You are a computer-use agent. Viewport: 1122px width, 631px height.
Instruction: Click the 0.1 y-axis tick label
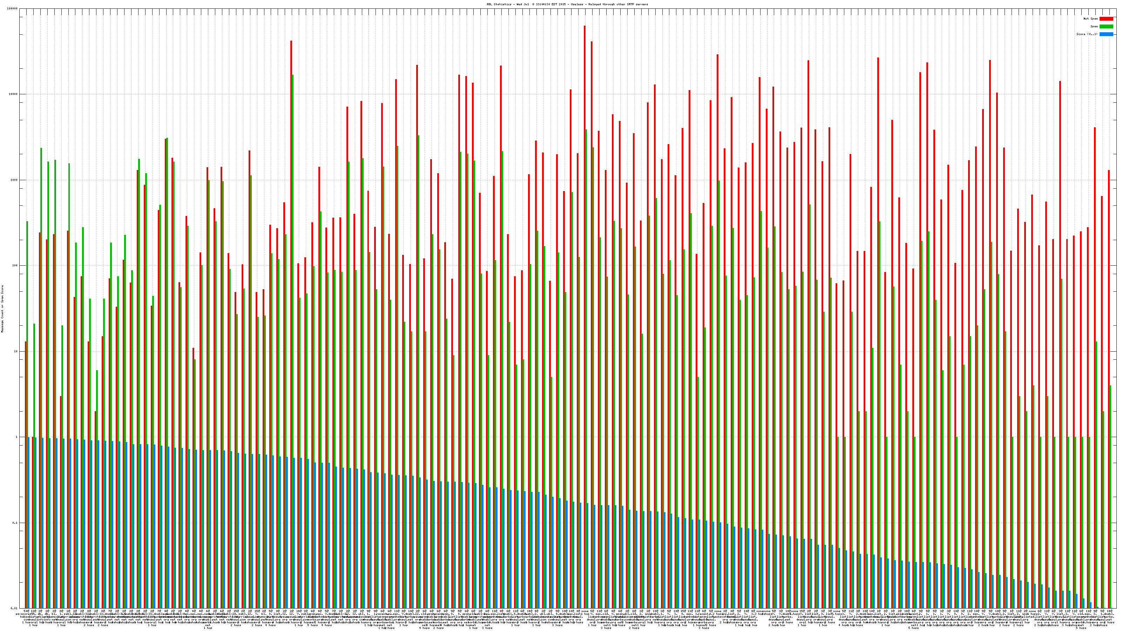tap(15, 523)
